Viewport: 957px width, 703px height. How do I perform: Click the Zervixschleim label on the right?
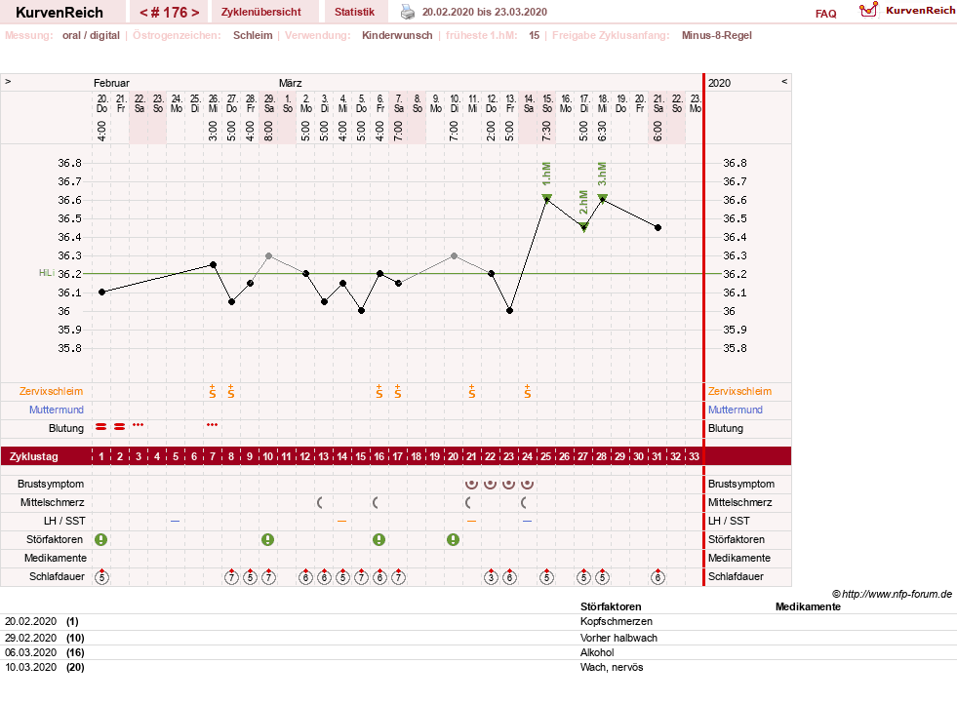[739, 391]
